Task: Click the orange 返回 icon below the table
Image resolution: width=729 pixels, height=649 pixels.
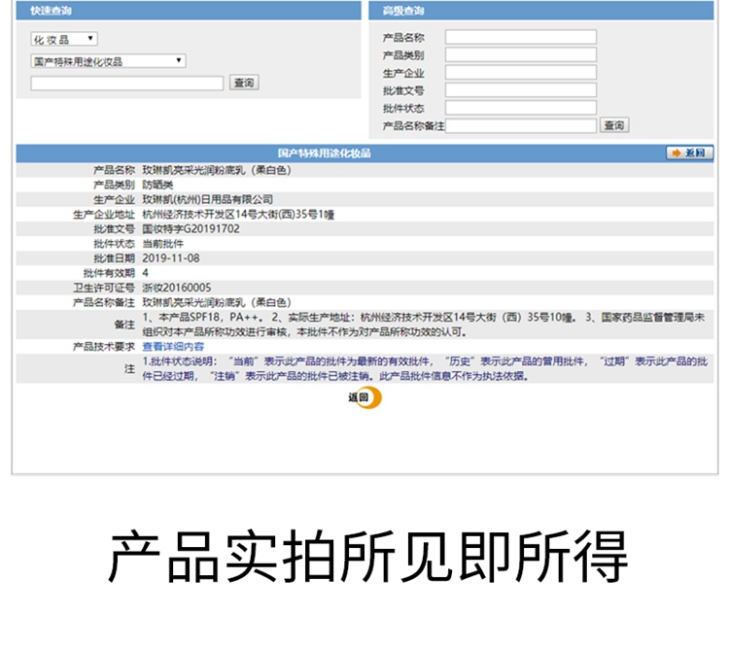Action: click(x=364, y=397)
